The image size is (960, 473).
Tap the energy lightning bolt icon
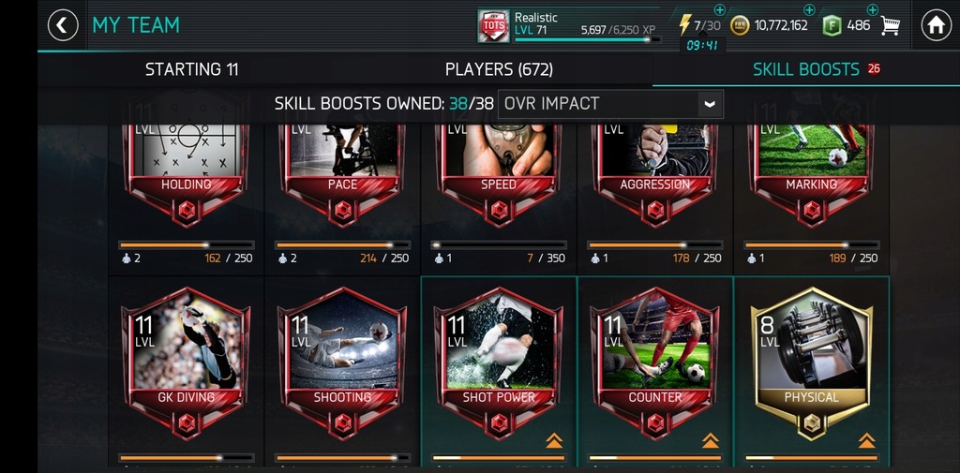[685, 25]
